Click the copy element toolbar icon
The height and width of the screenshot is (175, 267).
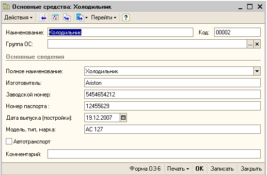[x=67, y=17]
